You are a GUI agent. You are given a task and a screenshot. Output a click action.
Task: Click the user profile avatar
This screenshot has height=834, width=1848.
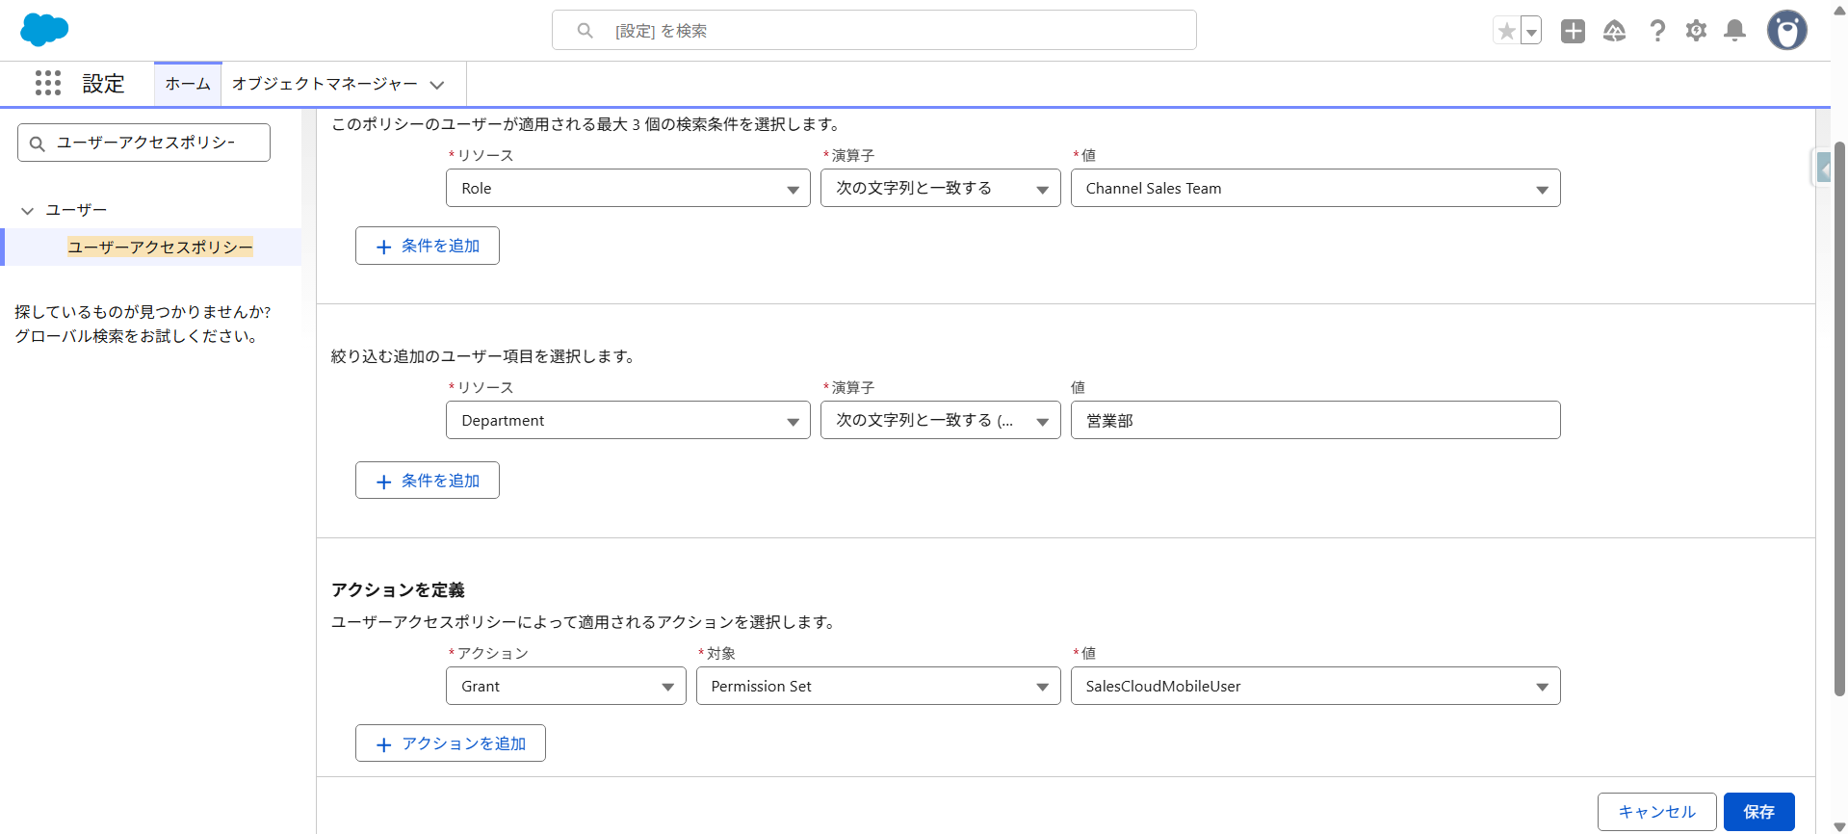1786,31
